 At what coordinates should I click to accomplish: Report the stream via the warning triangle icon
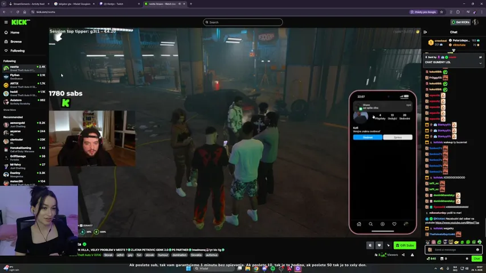(413, 255)
